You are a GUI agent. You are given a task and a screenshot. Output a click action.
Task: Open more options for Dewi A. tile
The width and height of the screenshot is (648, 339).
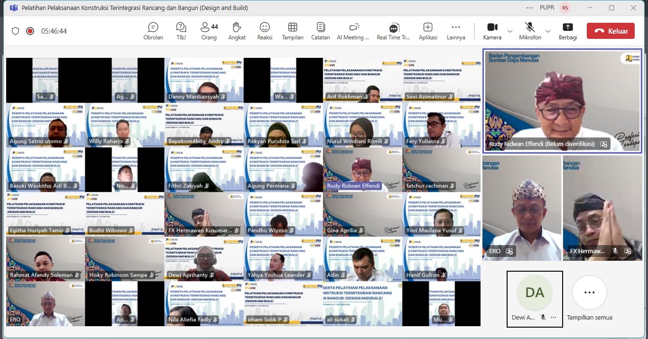pos(553,318)
